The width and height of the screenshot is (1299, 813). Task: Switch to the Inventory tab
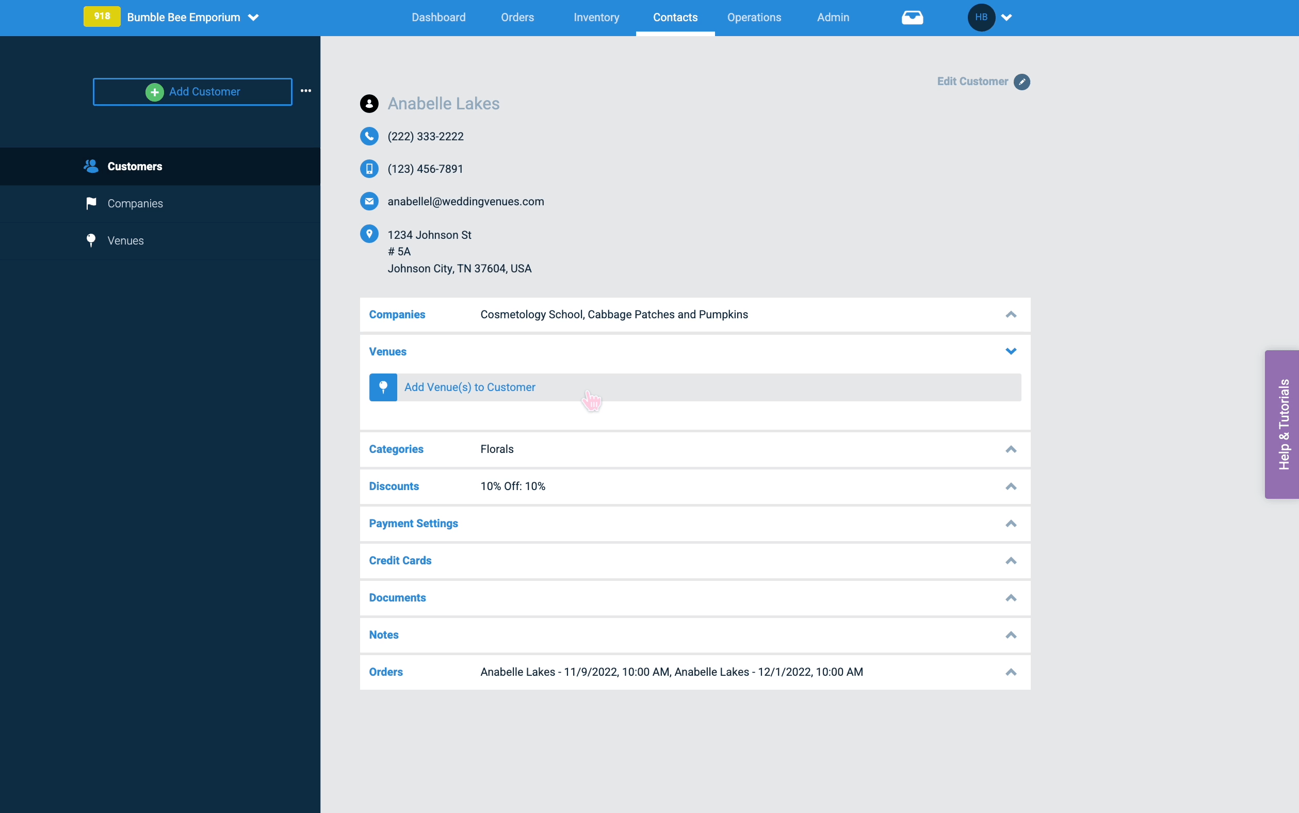point(596,17)
